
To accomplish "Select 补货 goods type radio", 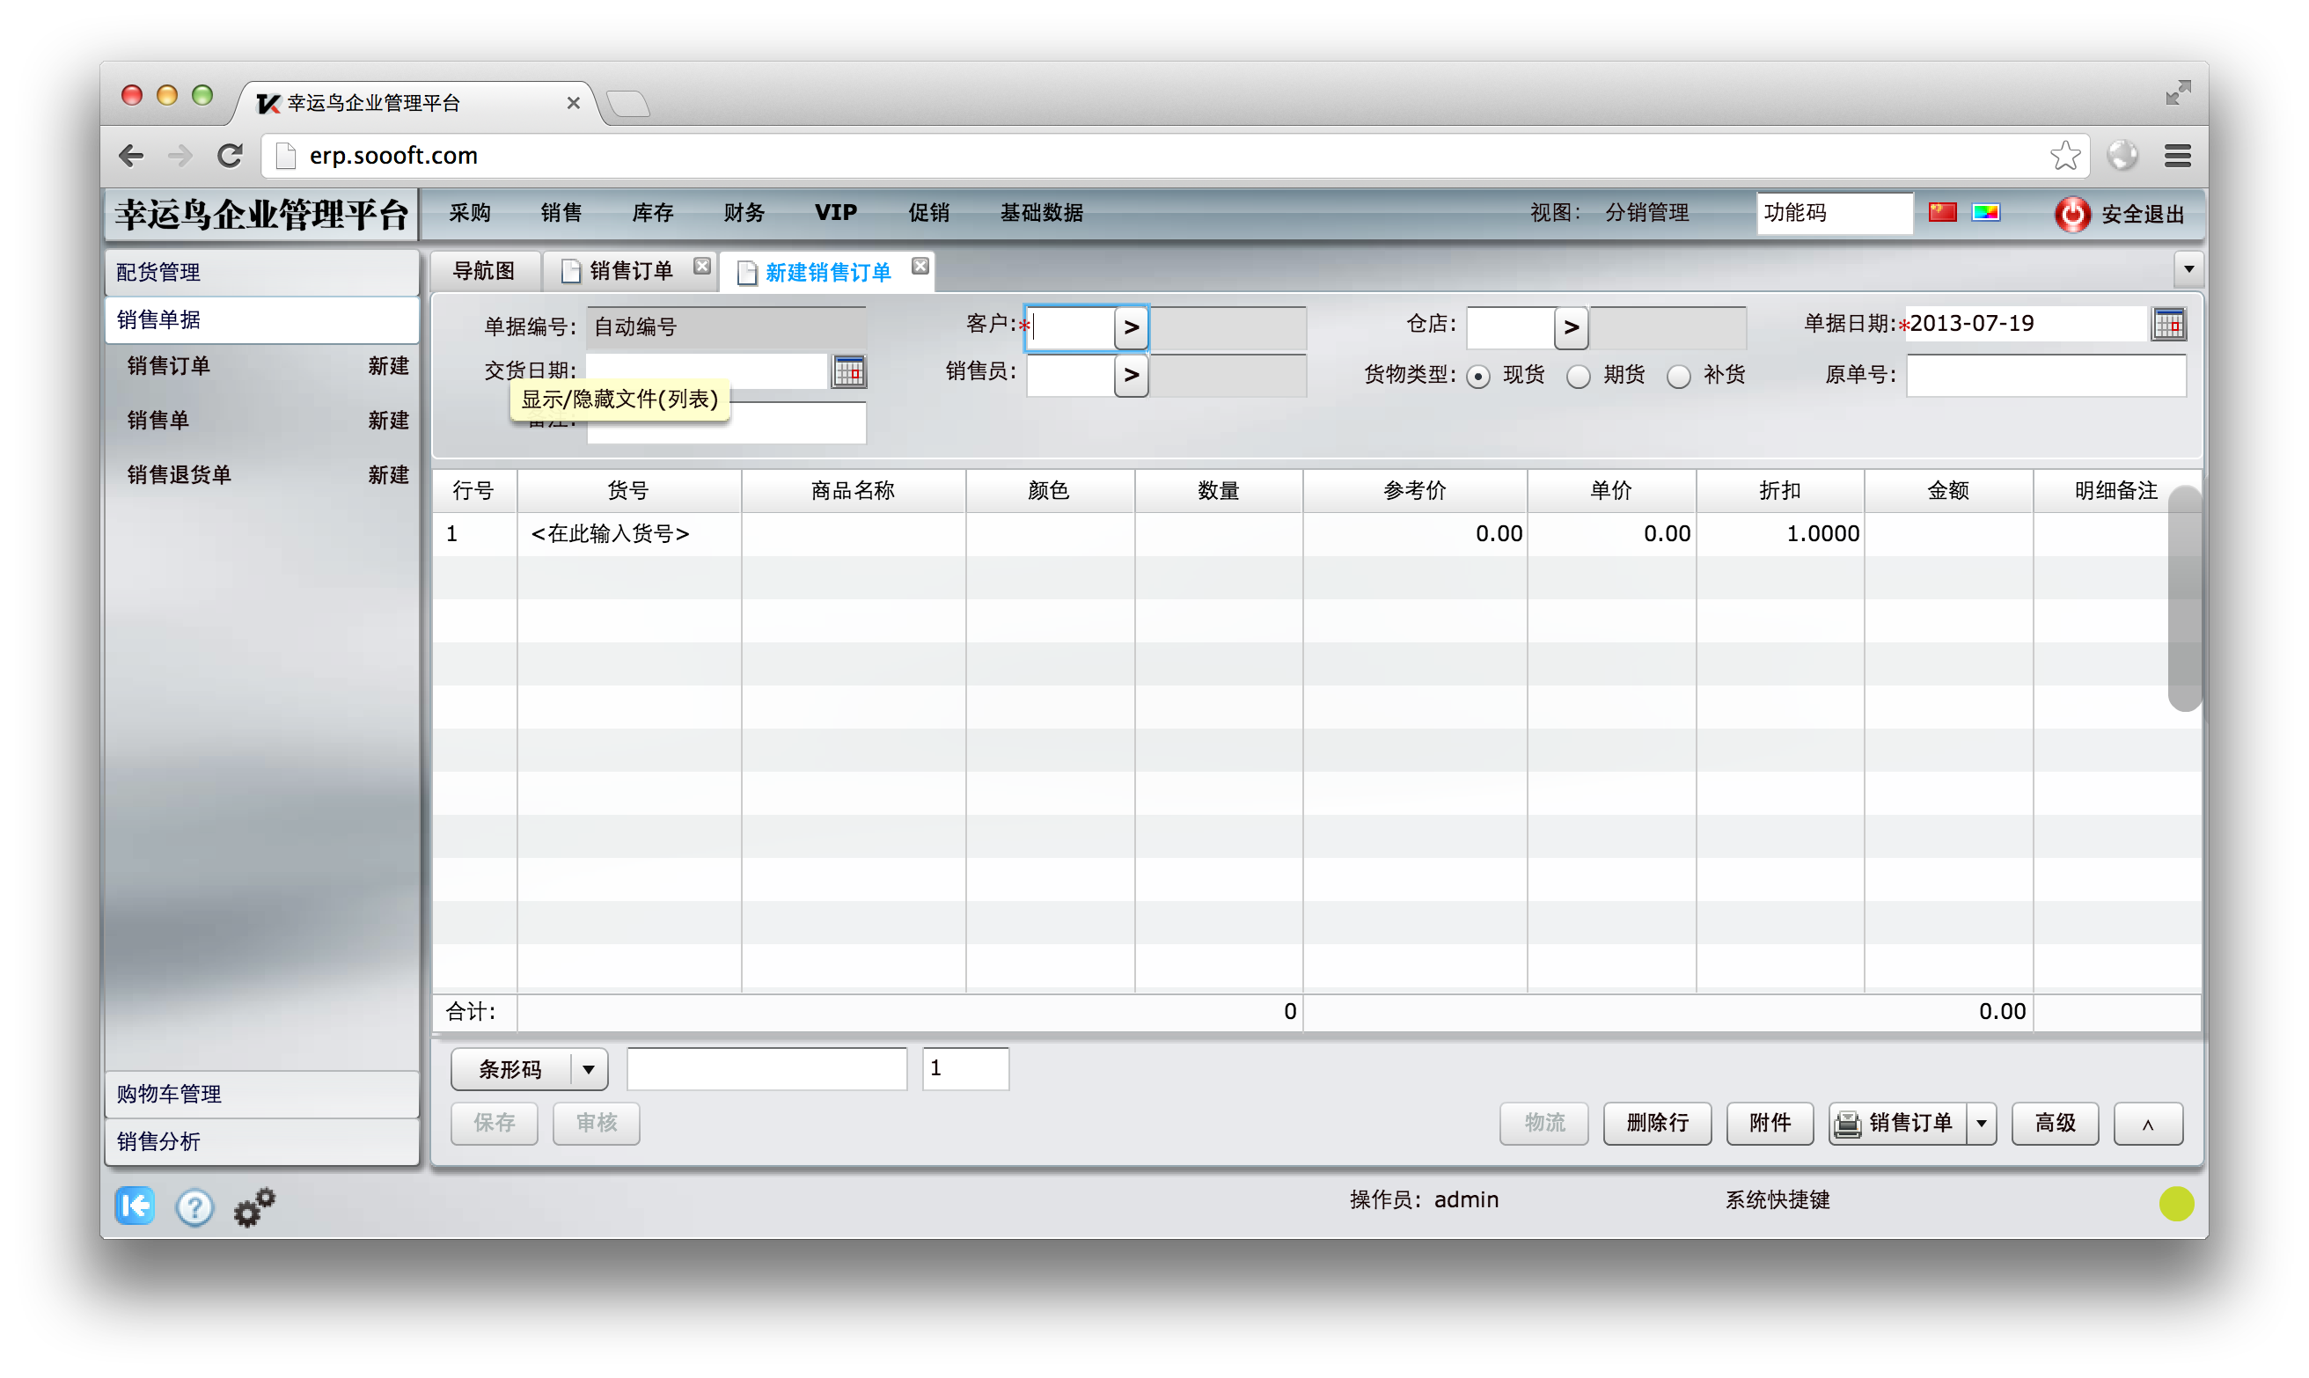I will pos(1679,377).
